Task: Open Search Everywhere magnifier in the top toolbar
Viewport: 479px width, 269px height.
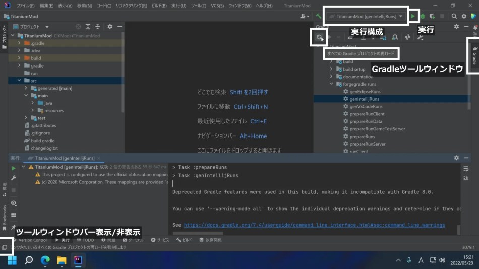Action: [x=454, y=16]
